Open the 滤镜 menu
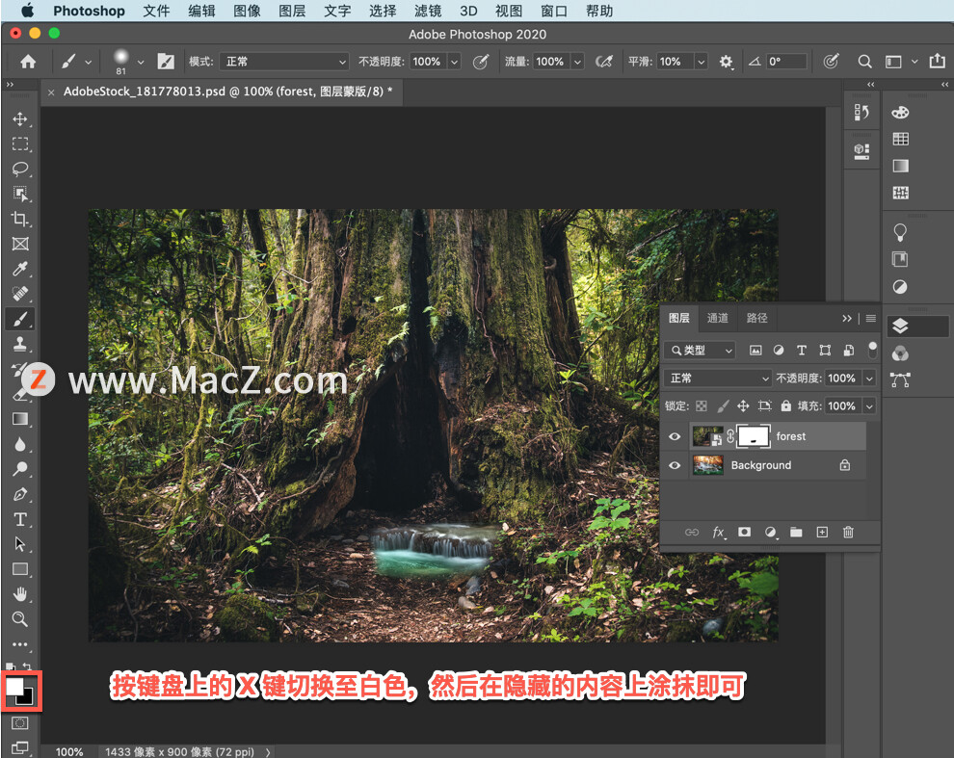Image resolution: width=954 pixels, height=758 pixels. 427,11
